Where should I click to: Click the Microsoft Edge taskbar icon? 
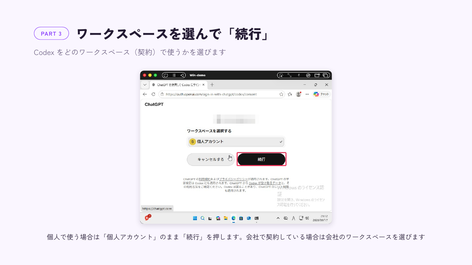[233, 218]
